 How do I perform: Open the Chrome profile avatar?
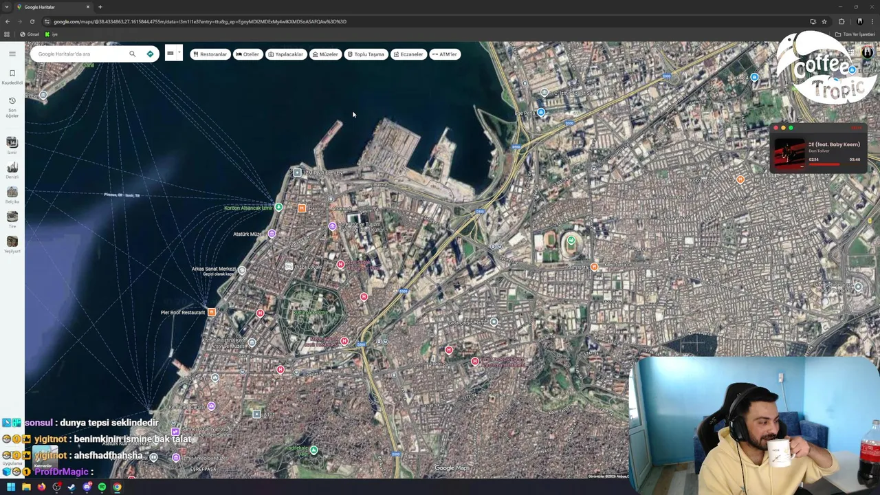tap(859, 21)
